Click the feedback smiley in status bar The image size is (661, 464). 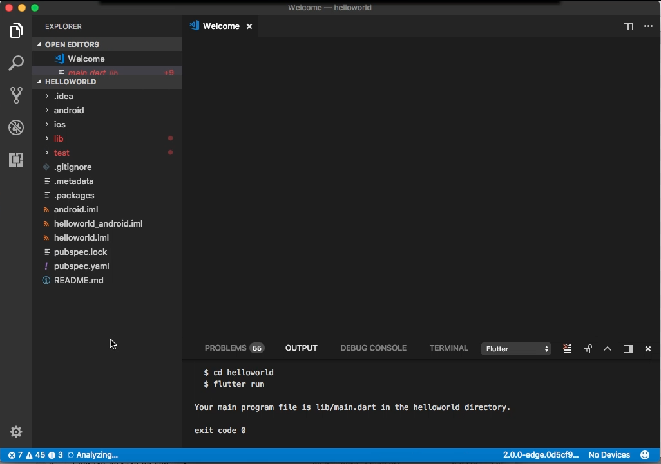(645, 455)
